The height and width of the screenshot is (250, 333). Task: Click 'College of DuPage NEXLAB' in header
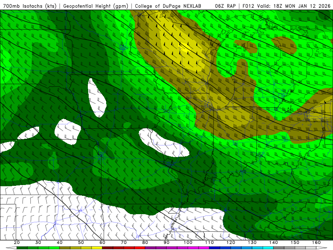[168, 6]
